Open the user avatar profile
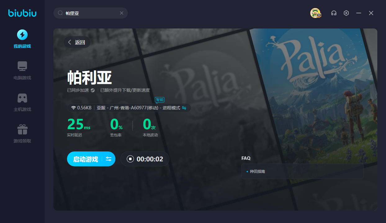Screen dimensions: 386x223 (316, 13)
